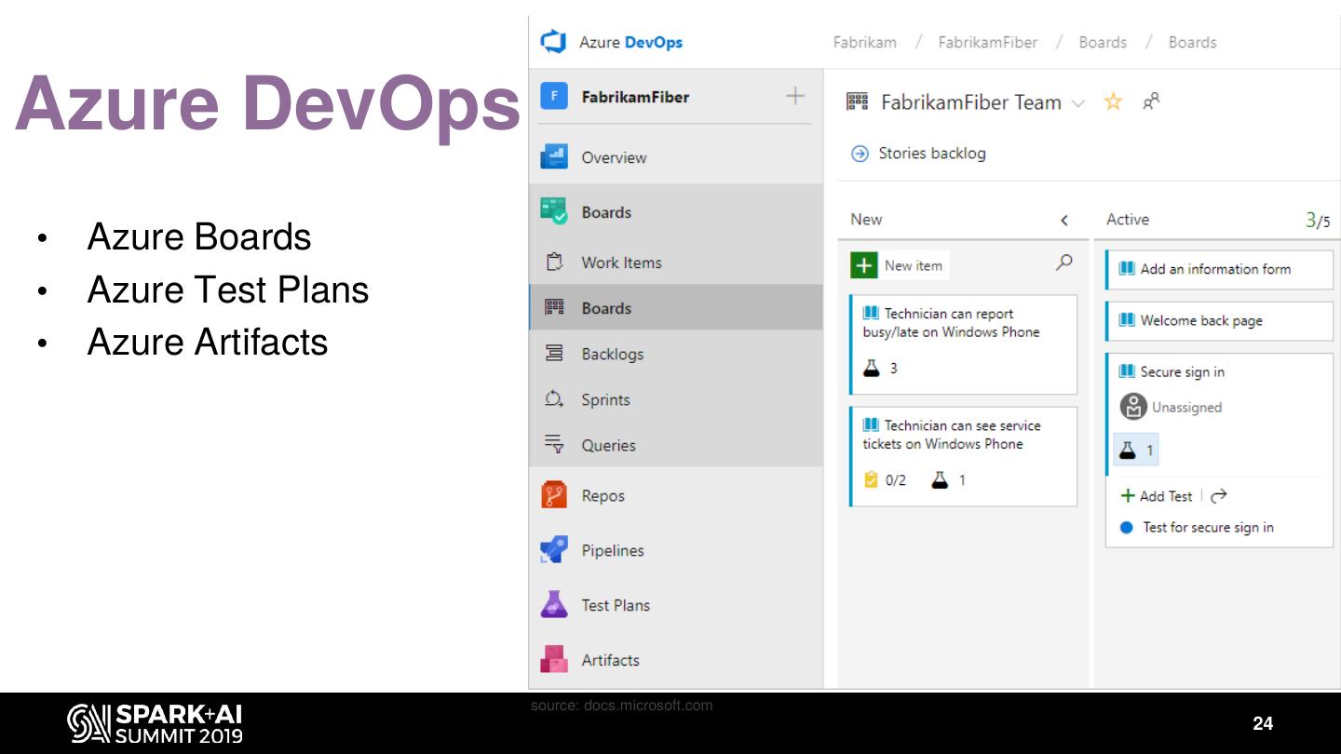Click the Test Plans label in sidebar

pyautogui.click(x=616, y=605)
